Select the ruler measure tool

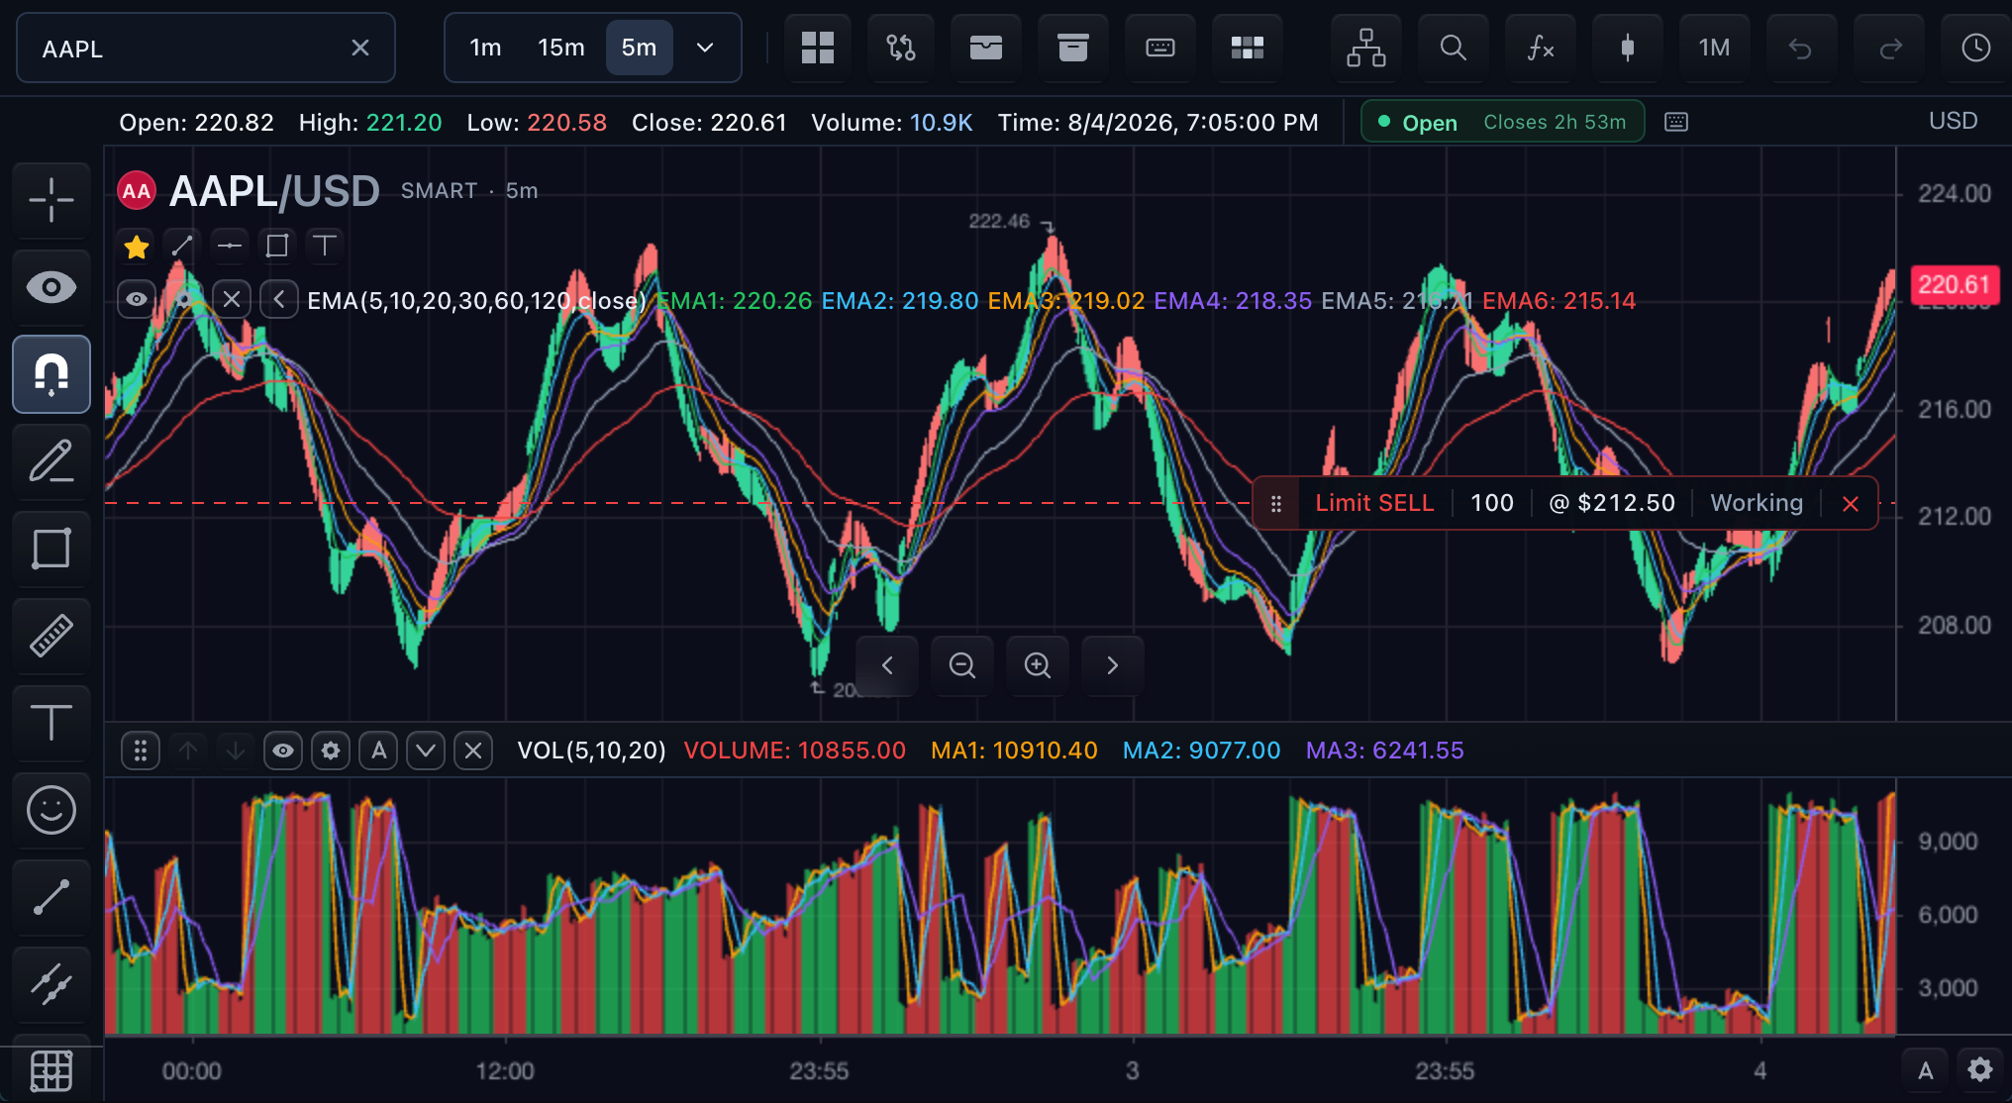point(51,636)
